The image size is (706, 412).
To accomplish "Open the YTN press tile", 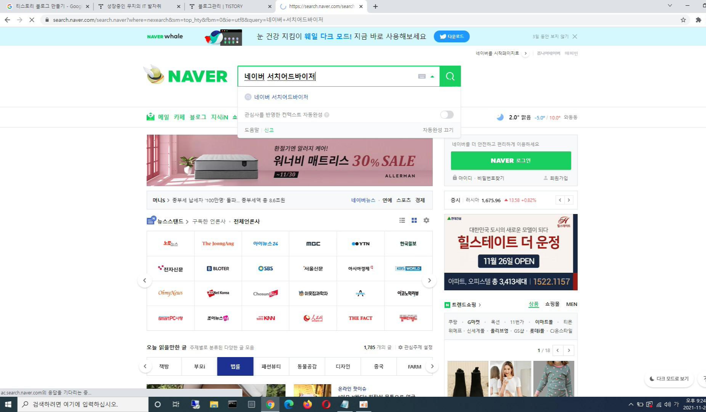I will pos(360,244).
